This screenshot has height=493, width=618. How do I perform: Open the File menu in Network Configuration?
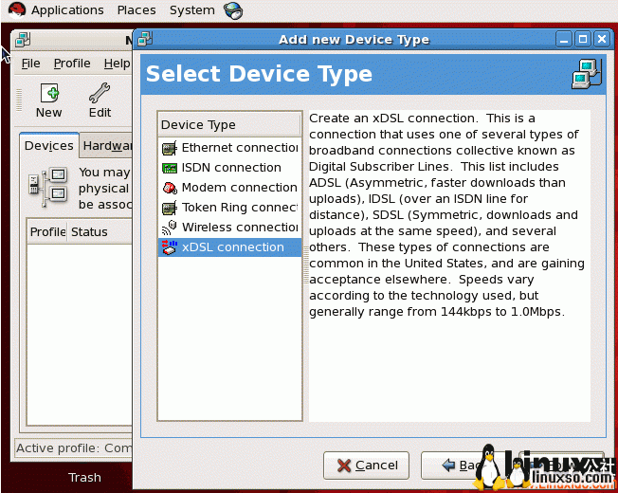click(30, 64)
